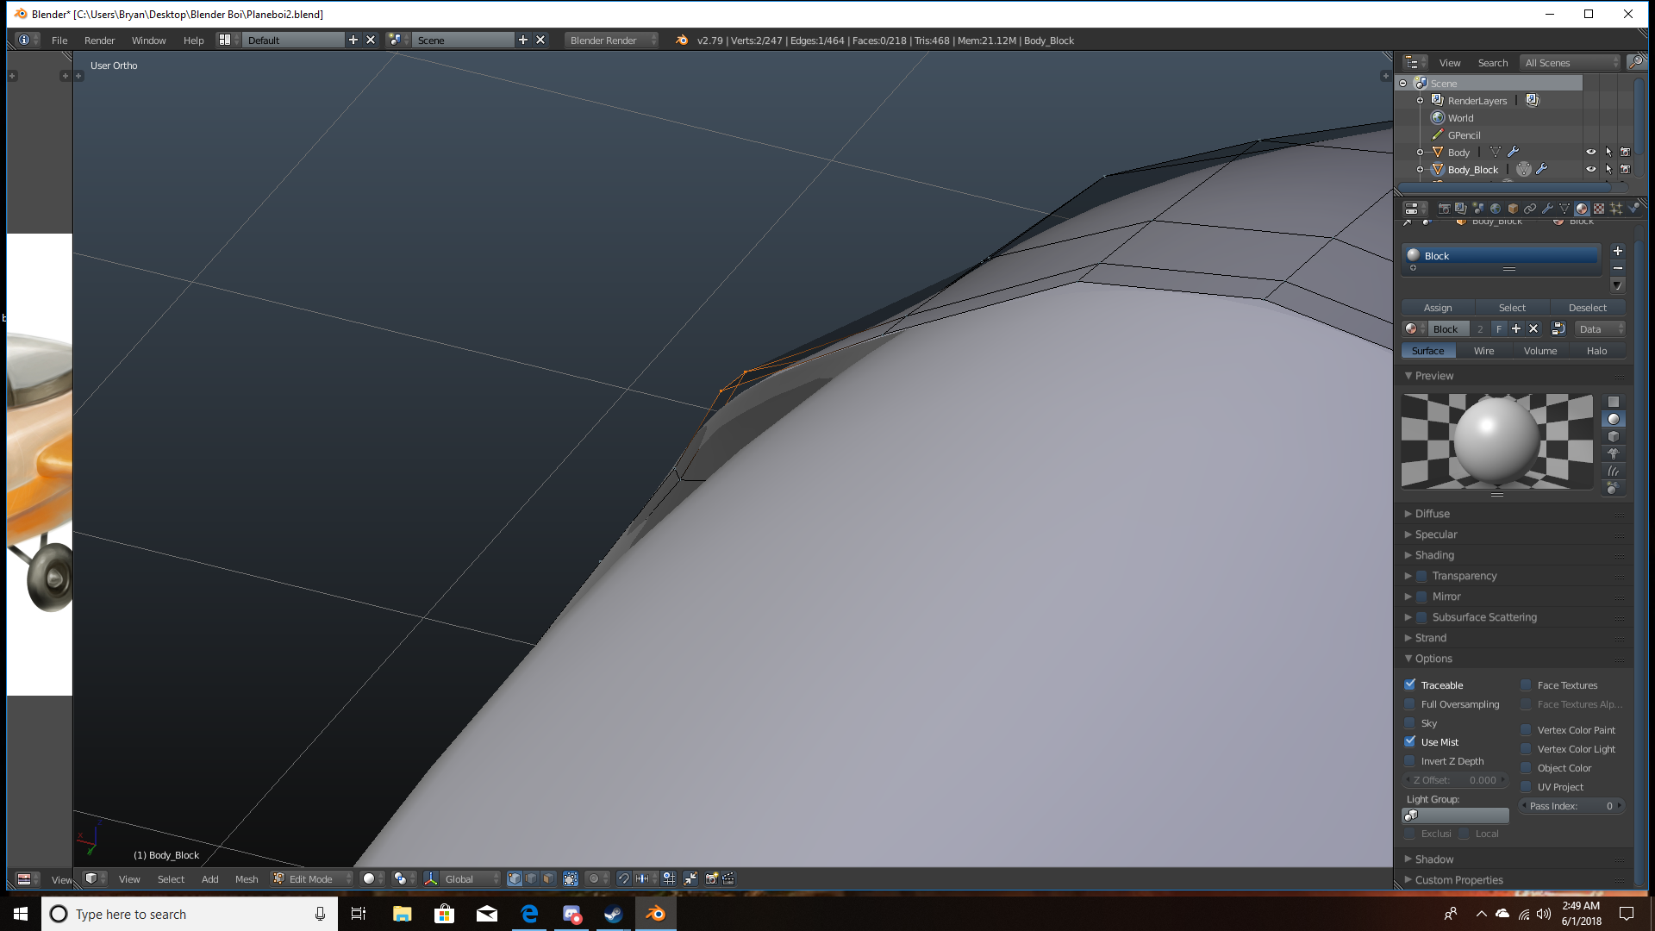This screenshot has height=931, width=1655.
Task: Expand the RenderLayers tree item
Action: (x=1420, y=100)
